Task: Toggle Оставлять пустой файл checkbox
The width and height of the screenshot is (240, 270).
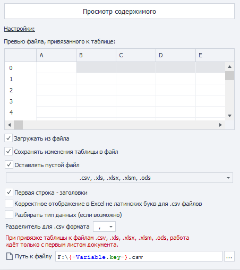Action: coord(9,164)
